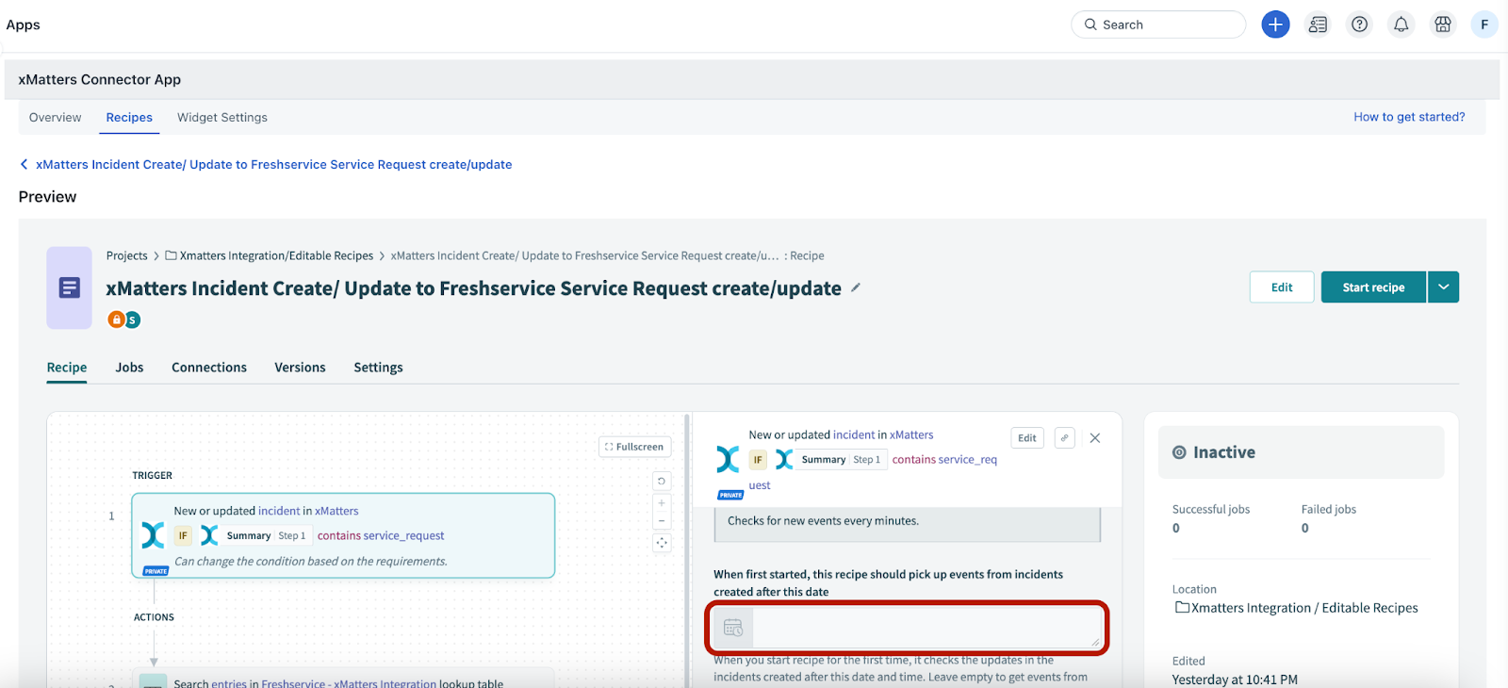Viewport: 1508px width, 688px height.
Task: Click the Search field in the header
Action: pos(1158,25)
